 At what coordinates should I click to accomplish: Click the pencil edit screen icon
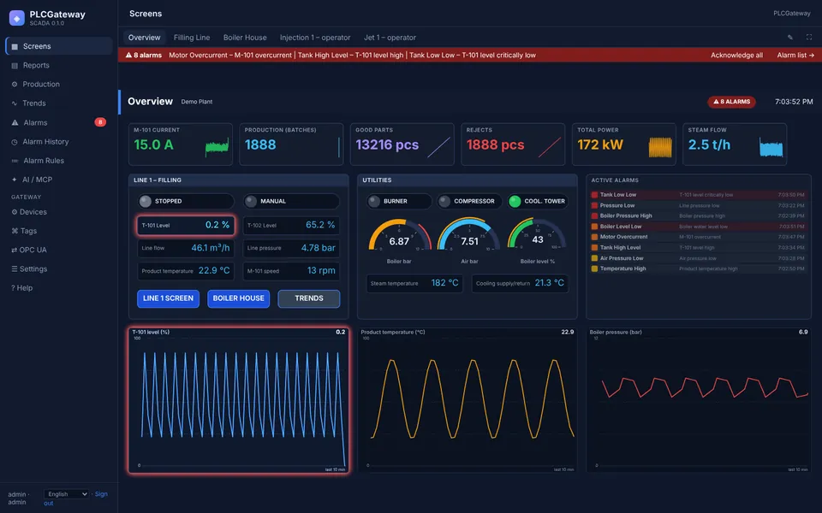[790, 37]
